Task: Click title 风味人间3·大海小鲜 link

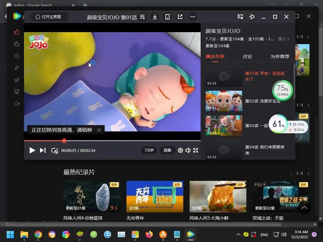Action: [209, 218]
